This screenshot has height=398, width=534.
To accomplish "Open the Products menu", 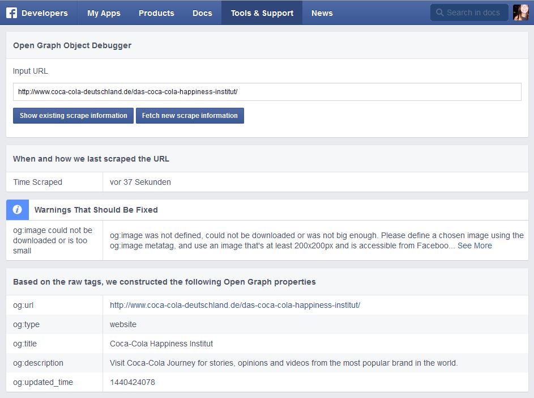I will coord(156,13).
